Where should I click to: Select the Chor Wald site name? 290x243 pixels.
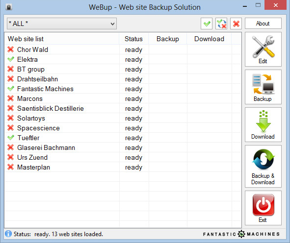coord(32,49)
